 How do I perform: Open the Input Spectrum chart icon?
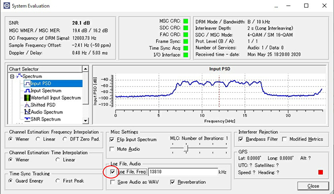(27, 91)
